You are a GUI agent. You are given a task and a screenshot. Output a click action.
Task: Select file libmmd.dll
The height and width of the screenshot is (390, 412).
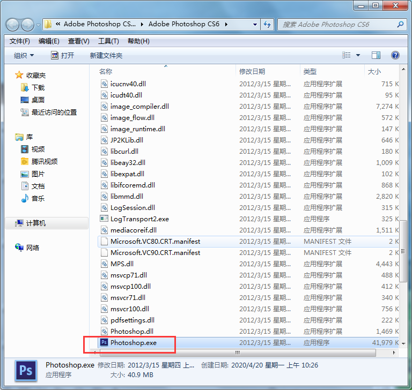pyautogui.click(x=127, y=196)
